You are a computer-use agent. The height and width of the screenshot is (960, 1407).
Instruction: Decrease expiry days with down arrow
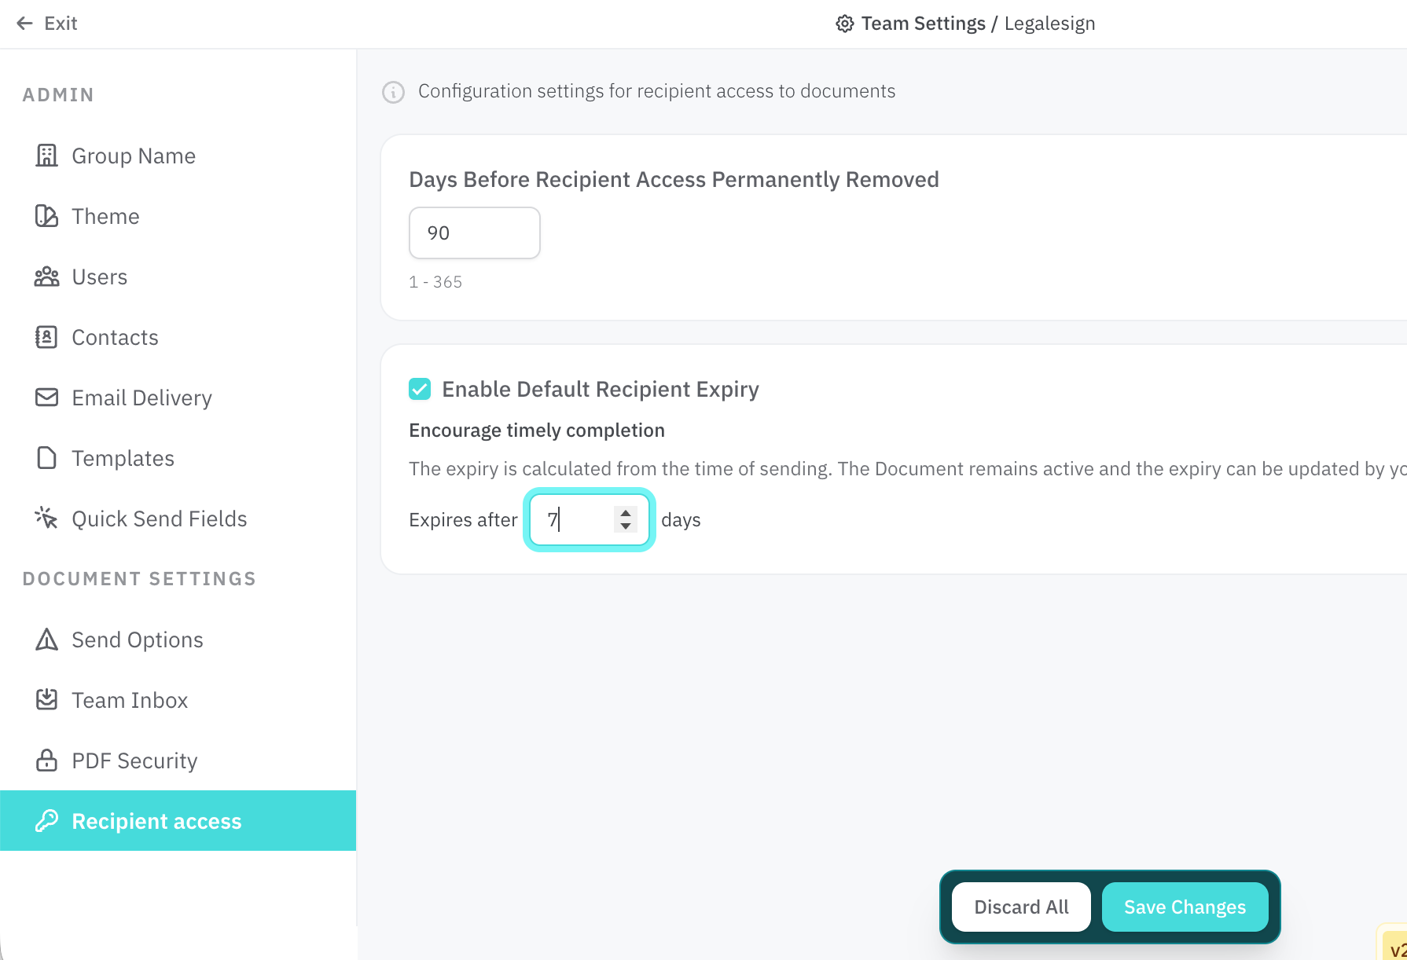pyautogui.click(x=626, y=526)
